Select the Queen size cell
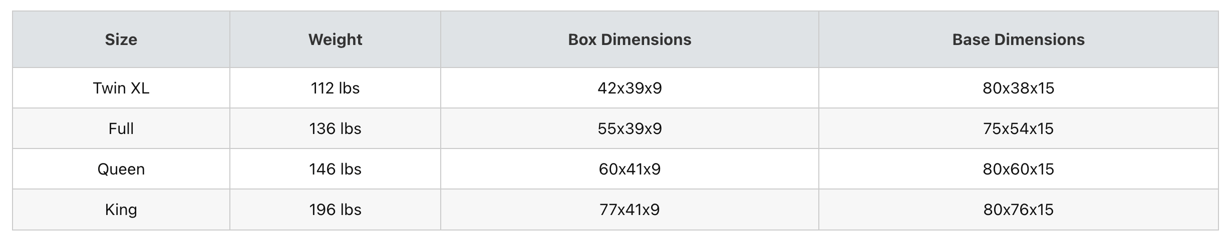This screenshot has height=246, width=1232. click(x=121, y=169)
